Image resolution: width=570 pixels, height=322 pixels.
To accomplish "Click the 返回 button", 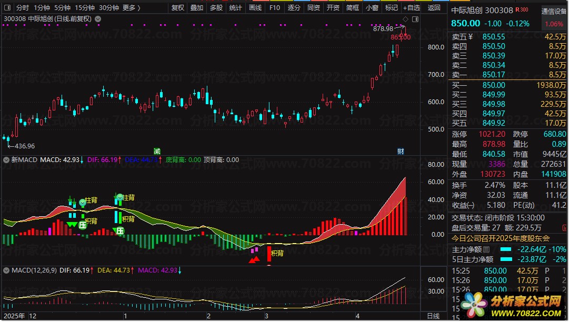I will [434, 8].
